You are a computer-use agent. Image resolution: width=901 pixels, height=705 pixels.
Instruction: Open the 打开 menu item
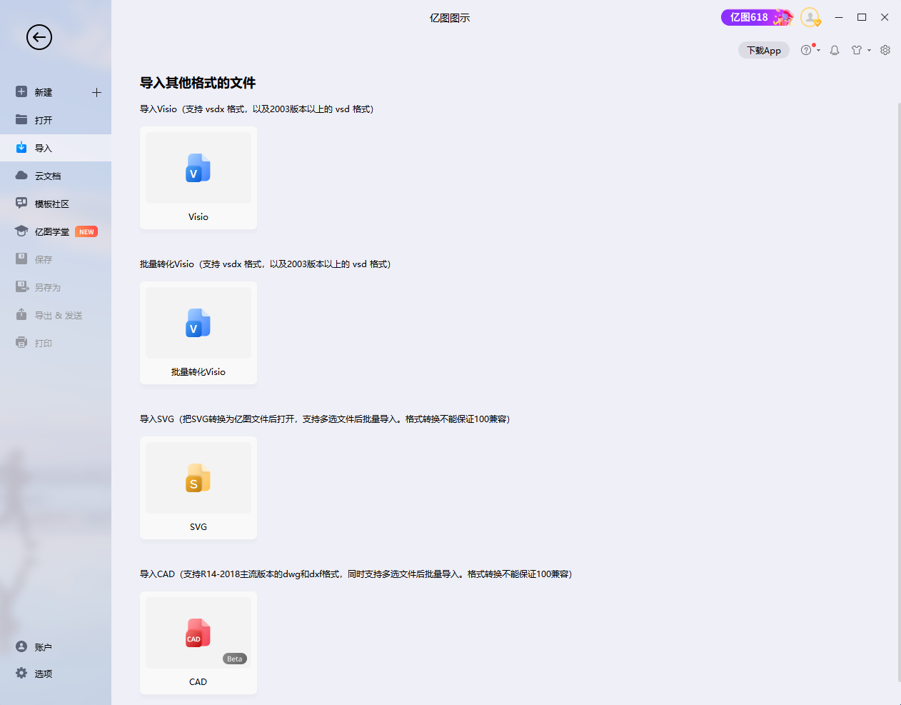[x=44, y=120]
